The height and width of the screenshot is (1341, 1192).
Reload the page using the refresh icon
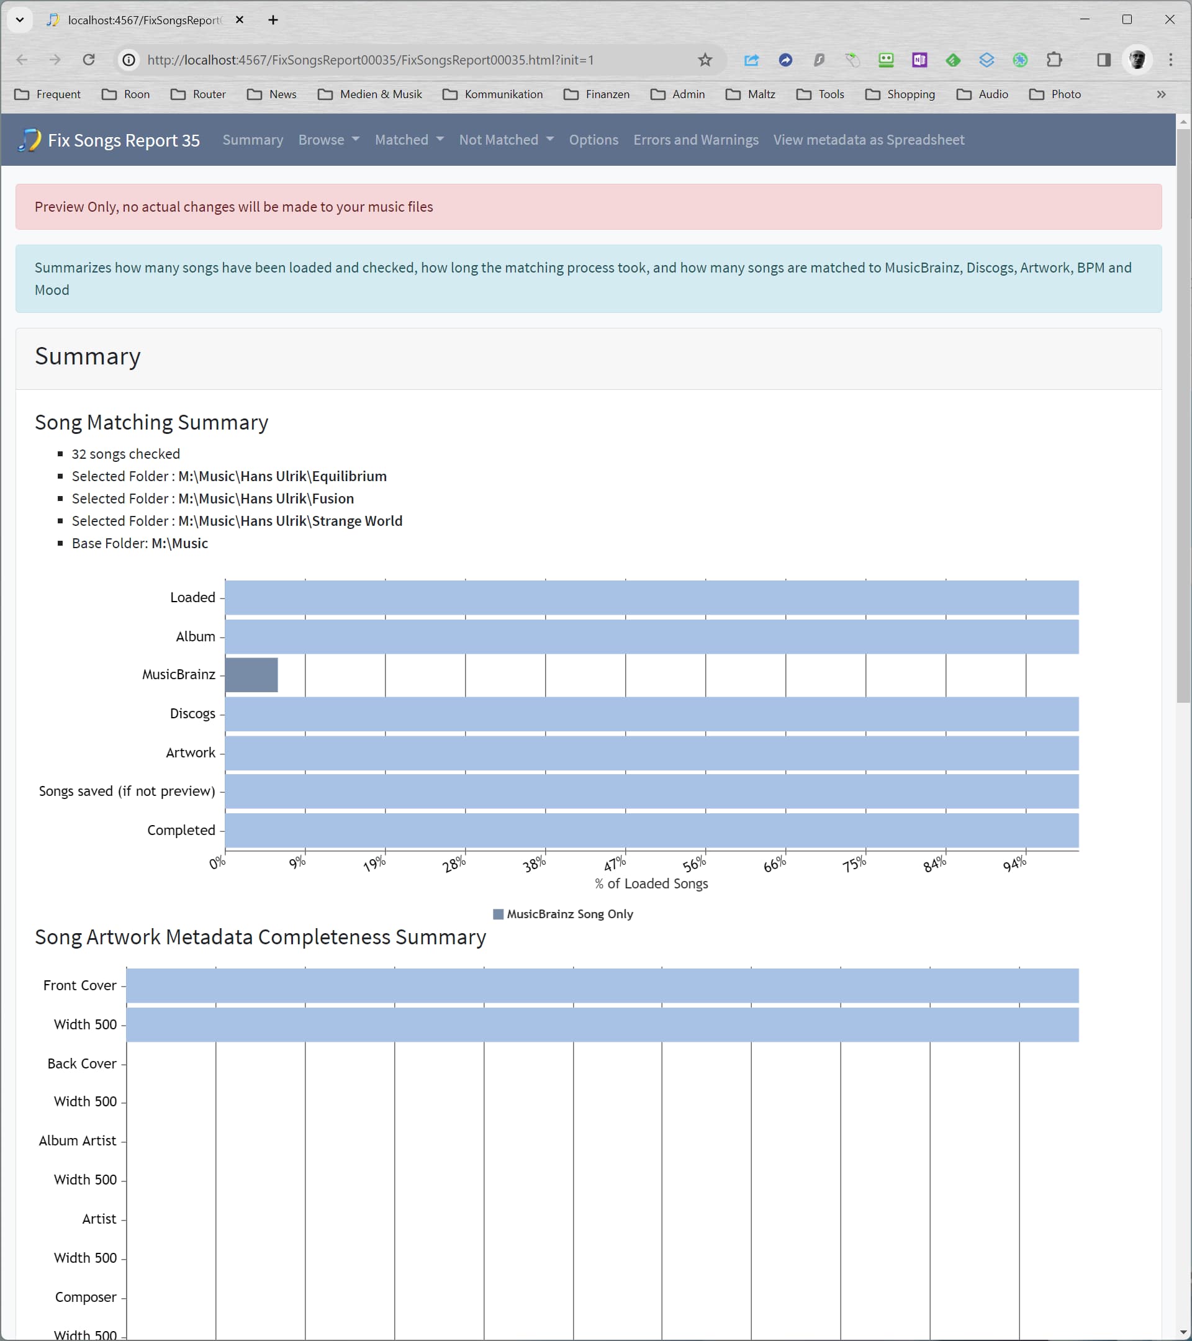pos(89,60)
